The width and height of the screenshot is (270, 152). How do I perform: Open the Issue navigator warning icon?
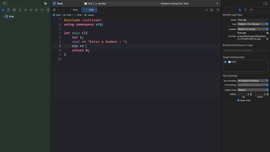coord(25,10)
